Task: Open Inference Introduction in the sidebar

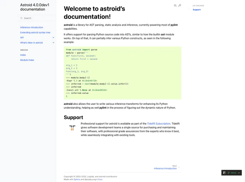Action: (x=32, y=27)
